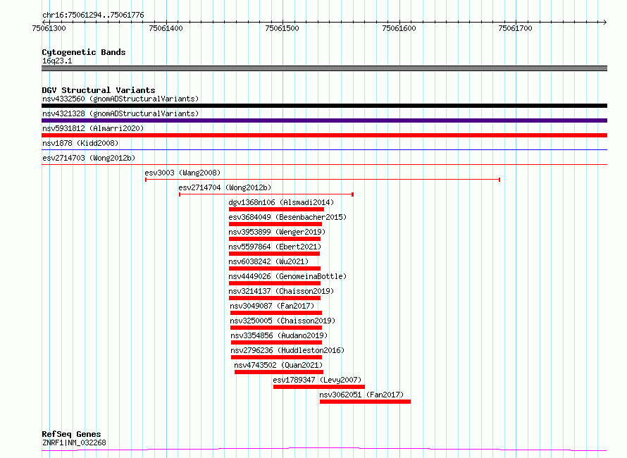The image size is (627, 458).
Task: Open nsv3953899 (Wenger2019) variant label
Action: pyautogui.click(x=277, y=232)
